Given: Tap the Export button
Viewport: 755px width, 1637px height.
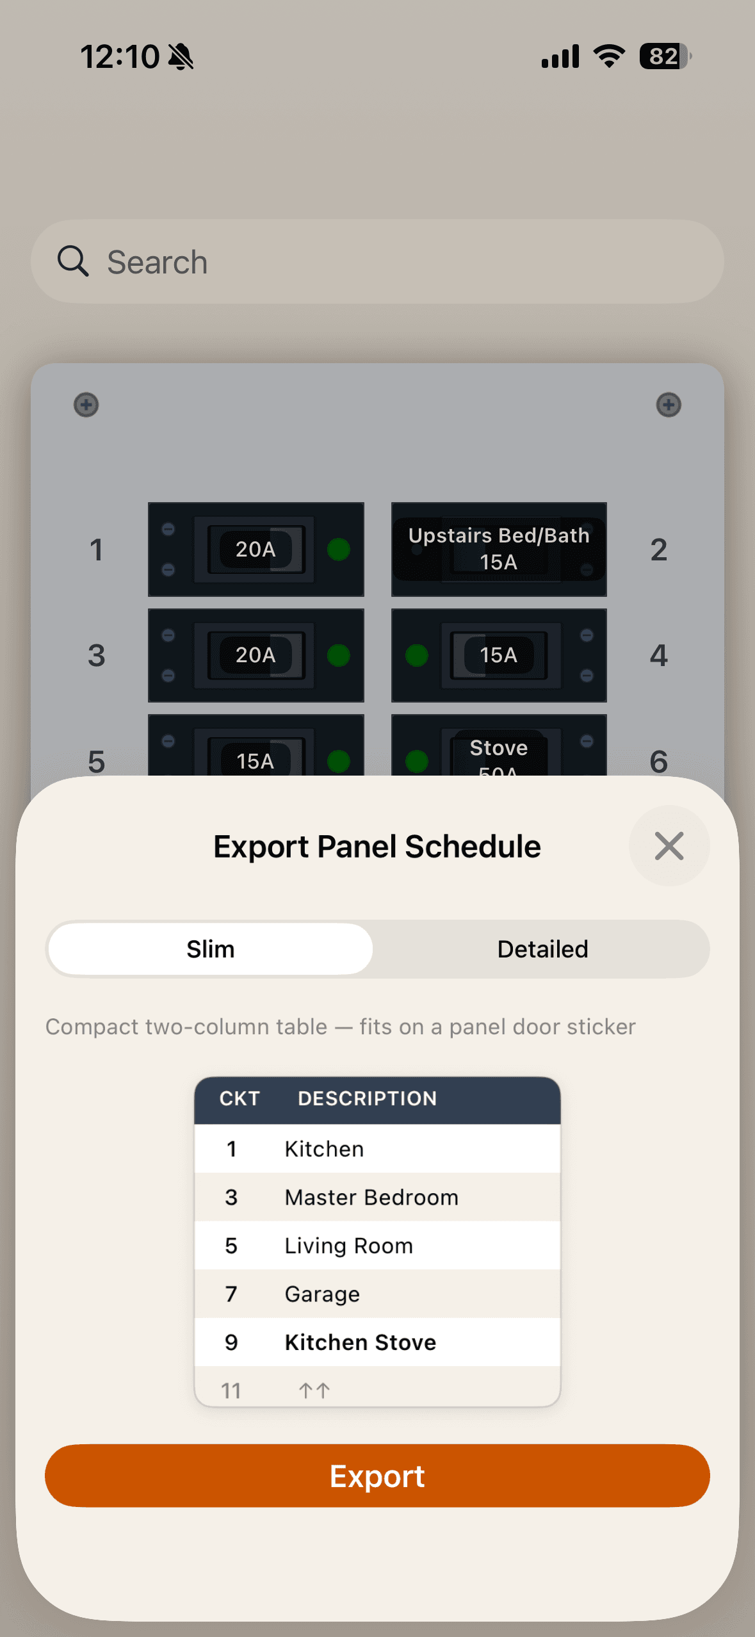Looking at the screenshot, I should click(x=377, y=1476).
